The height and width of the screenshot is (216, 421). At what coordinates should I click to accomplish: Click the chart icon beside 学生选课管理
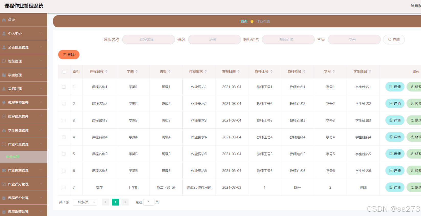pos(4,130)
